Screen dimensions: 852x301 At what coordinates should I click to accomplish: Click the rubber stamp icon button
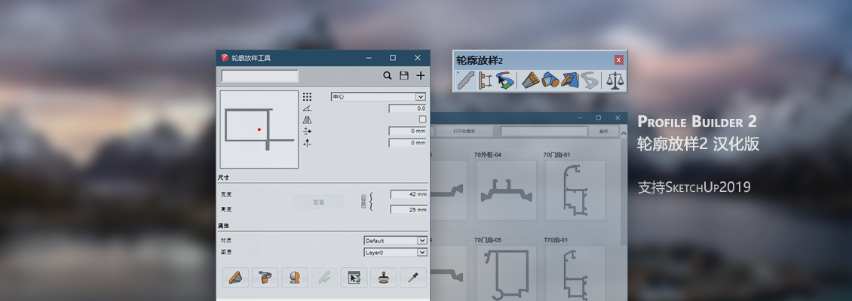click(384, 278)
